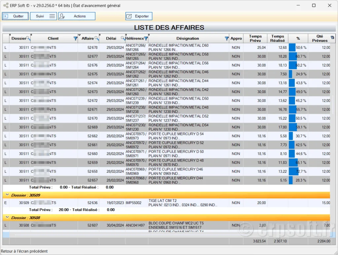The image size is (338, 255).
Task: Click the Appro column header
Action: point(236,39)
